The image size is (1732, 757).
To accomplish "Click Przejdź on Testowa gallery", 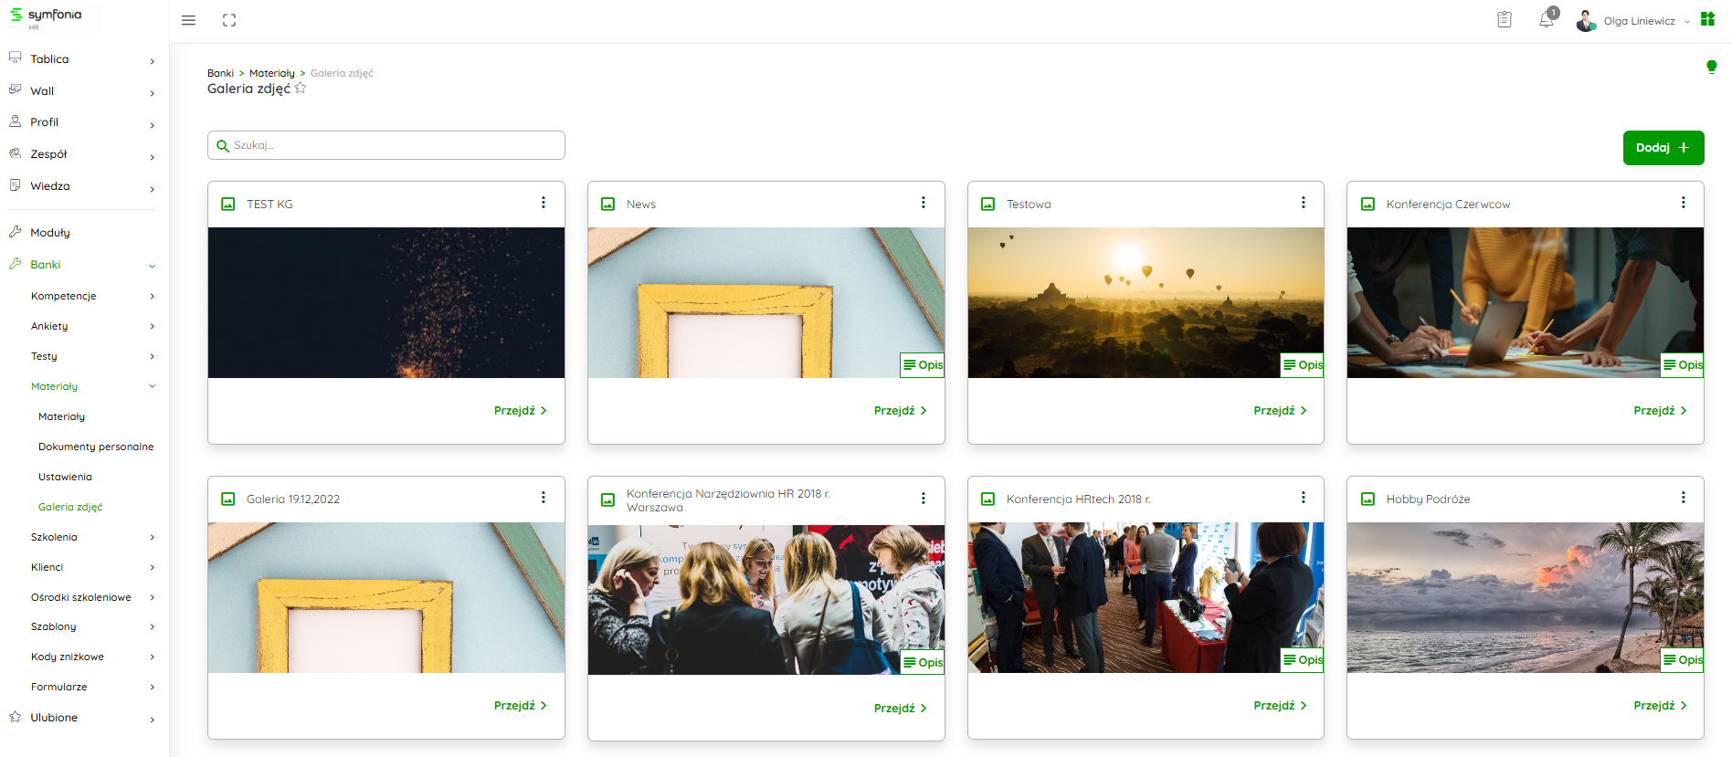I will pos(1280,411).
